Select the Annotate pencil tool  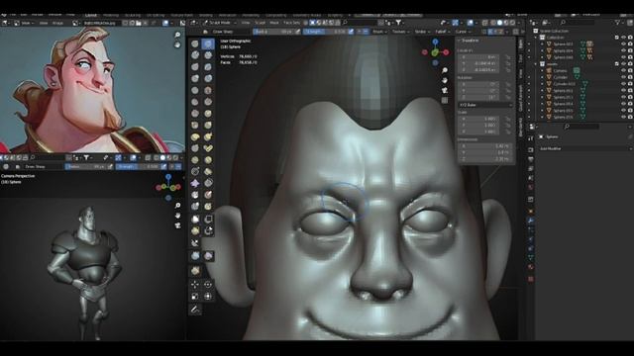tap(195, 310)
